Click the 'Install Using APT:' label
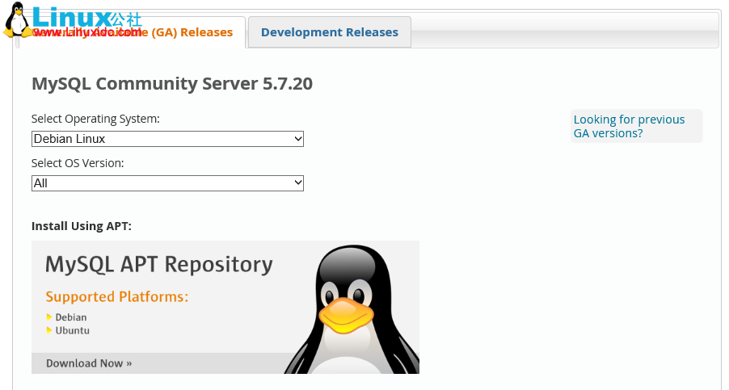Viewport: 729px width, 390px height. 81,226
